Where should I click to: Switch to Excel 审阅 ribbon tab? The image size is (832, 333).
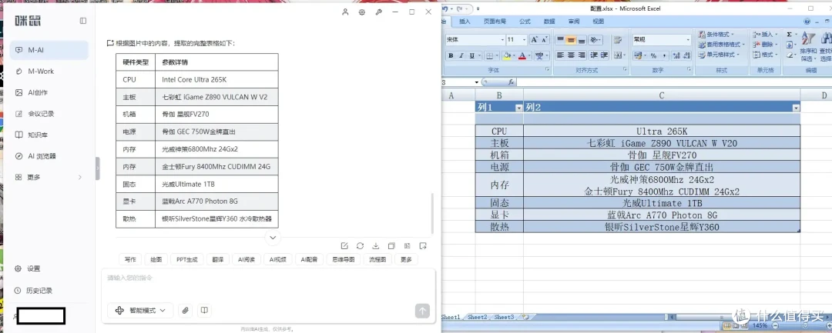click(x=574, y=22)
